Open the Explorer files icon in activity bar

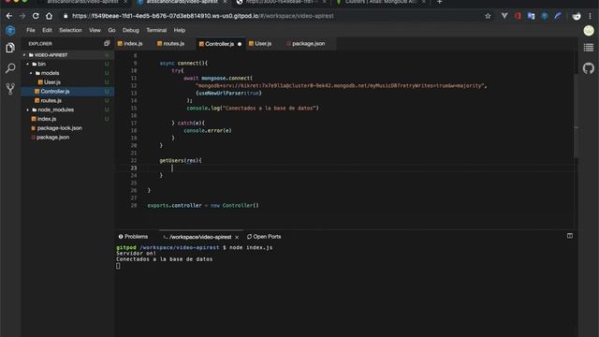pos(10,48)
